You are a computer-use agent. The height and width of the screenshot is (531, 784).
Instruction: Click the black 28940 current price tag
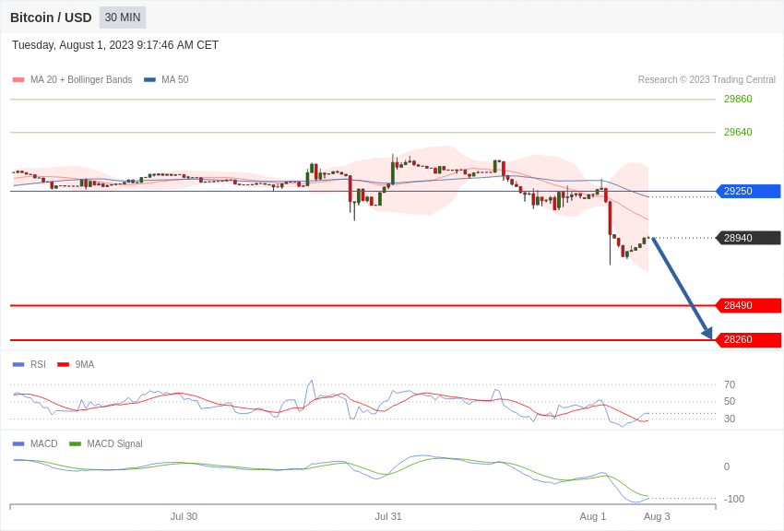pos(749,238)
